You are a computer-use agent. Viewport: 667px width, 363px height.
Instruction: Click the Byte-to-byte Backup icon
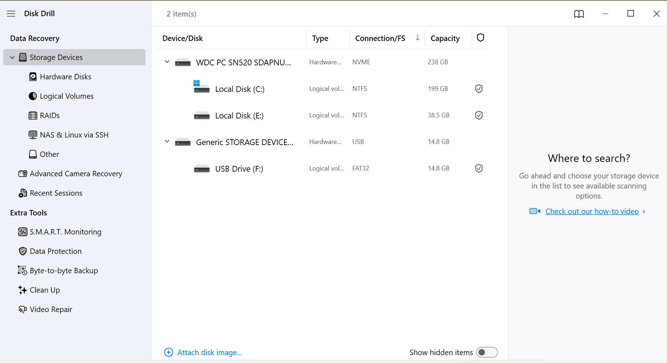pos(22,270)
